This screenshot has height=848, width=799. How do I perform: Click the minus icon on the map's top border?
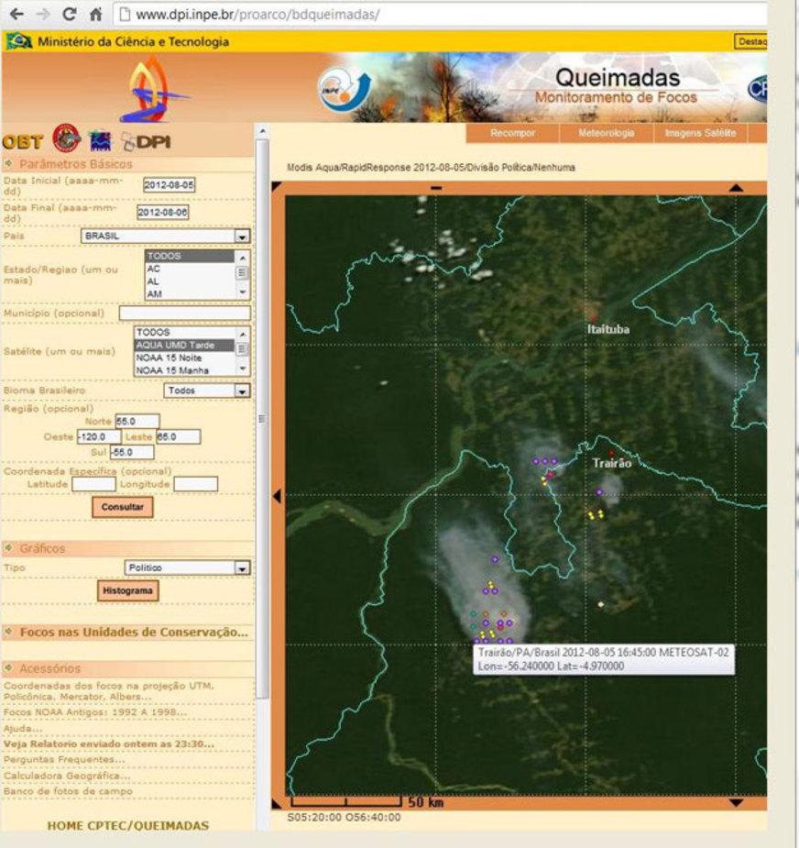[436, 188]
